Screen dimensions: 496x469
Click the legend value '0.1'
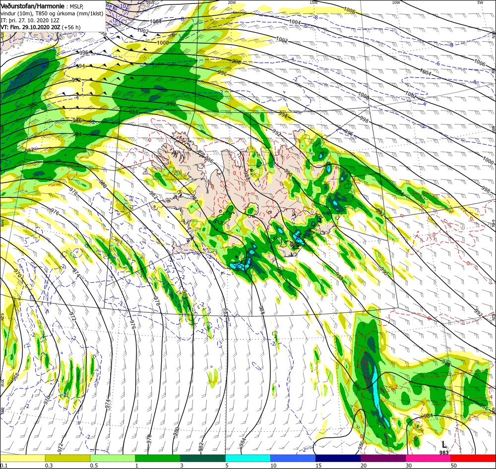3,466
